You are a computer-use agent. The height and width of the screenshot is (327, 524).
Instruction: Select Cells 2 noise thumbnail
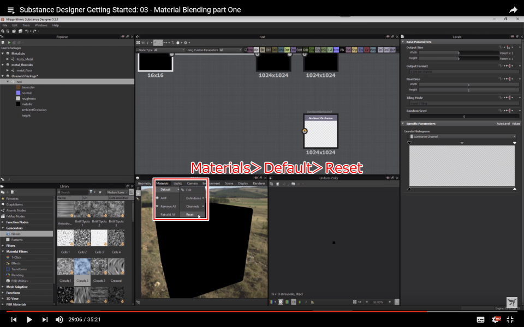(x=82, y=238)
